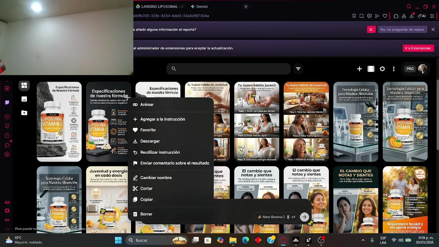
Task: Select Reutilizar instrucción
Action: coord(170,152)
